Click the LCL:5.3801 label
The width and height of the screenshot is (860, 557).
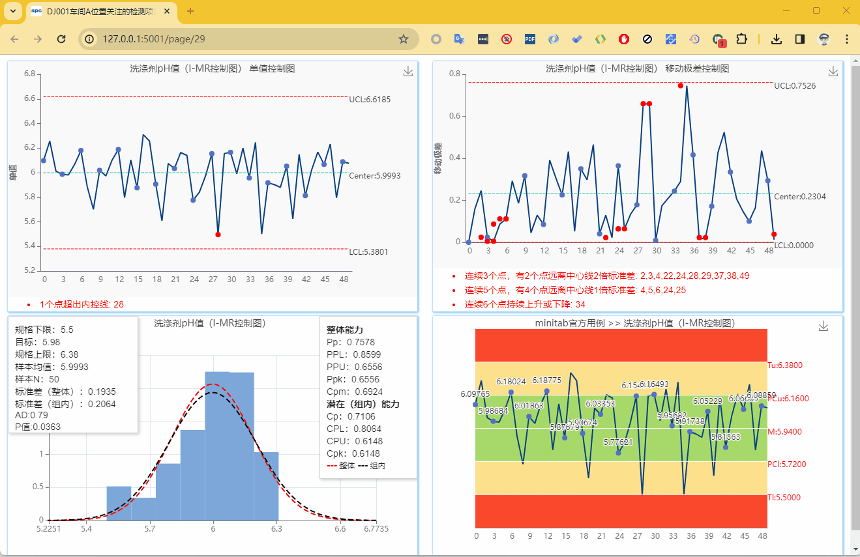369,251
